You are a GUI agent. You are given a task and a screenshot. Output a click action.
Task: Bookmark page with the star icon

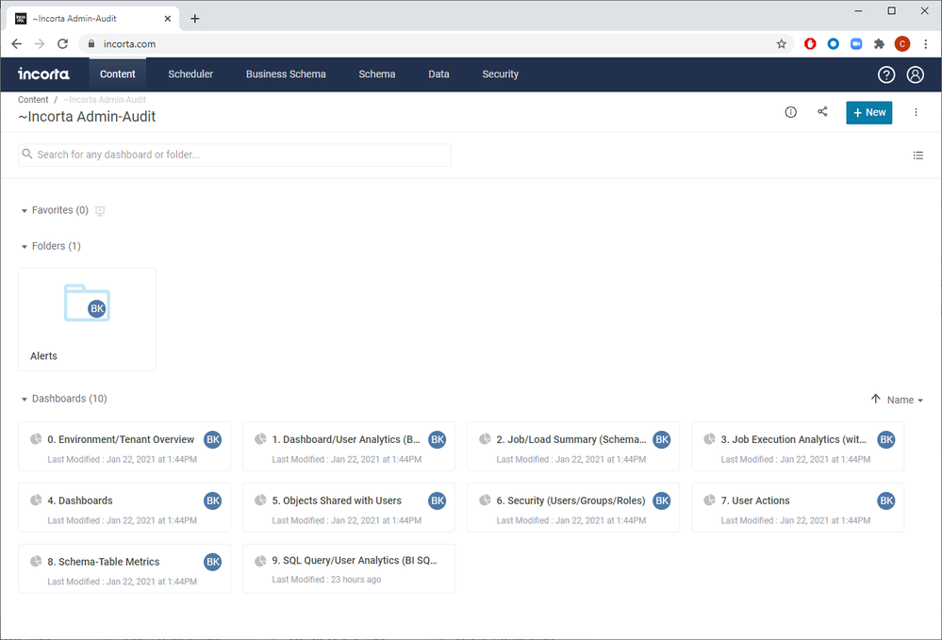(782, 43)
